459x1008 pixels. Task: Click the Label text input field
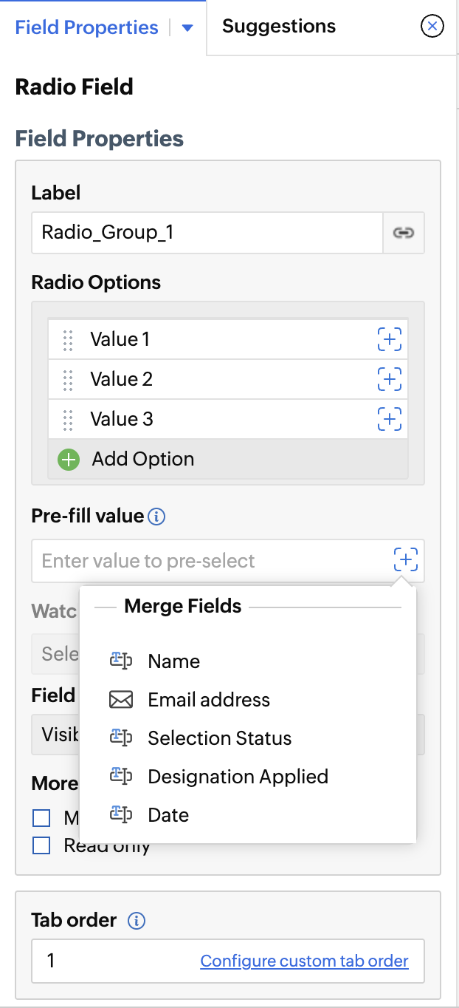[x=207, y=233]
